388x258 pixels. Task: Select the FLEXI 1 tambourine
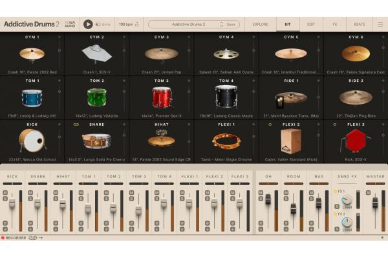click(226, 141)
